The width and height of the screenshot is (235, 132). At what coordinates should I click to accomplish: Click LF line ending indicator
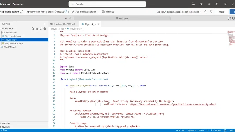tap(207, 130)
